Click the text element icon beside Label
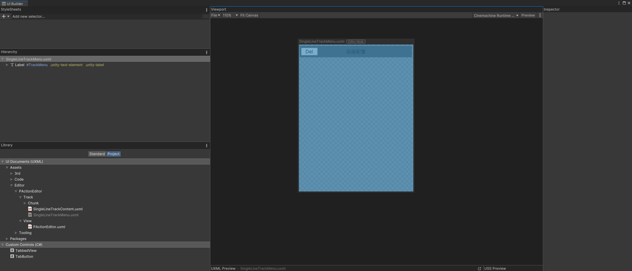The image size is (632, 271). [12, 65]
